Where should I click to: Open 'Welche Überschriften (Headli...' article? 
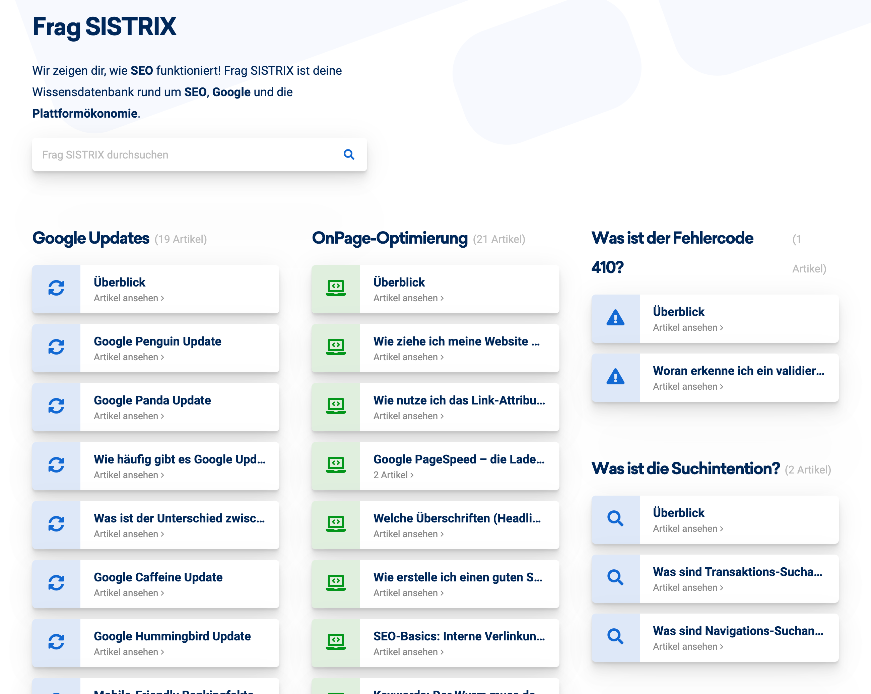point(457,518)
